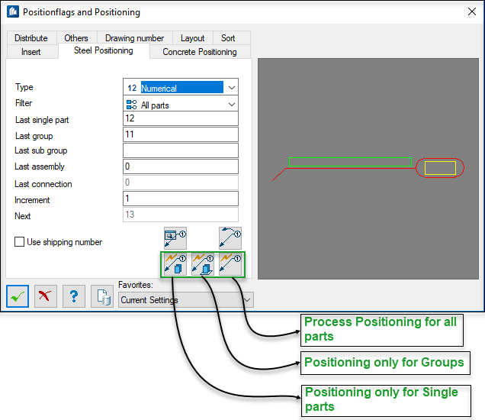485x420 pixels.
Task: Click the positioning single parts icon button
Action: point(175,264)
